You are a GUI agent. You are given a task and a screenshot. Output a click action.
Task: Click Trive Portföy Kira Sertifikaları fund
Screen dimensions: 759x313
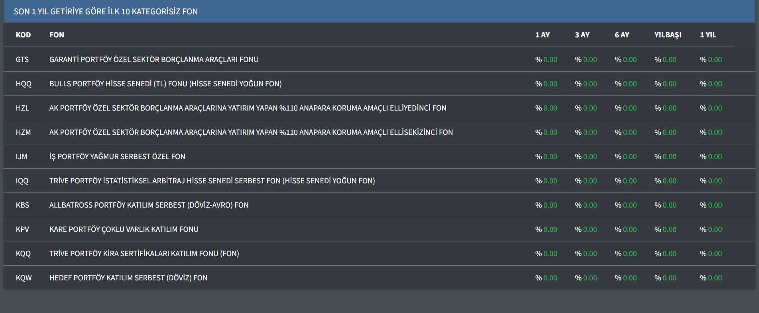click(144, 254)
